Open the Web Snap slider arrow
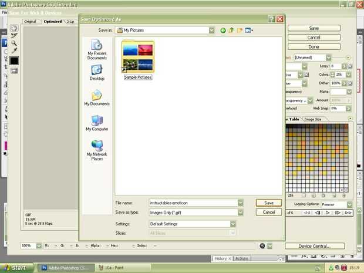The image size is (364, 273). 348,109
